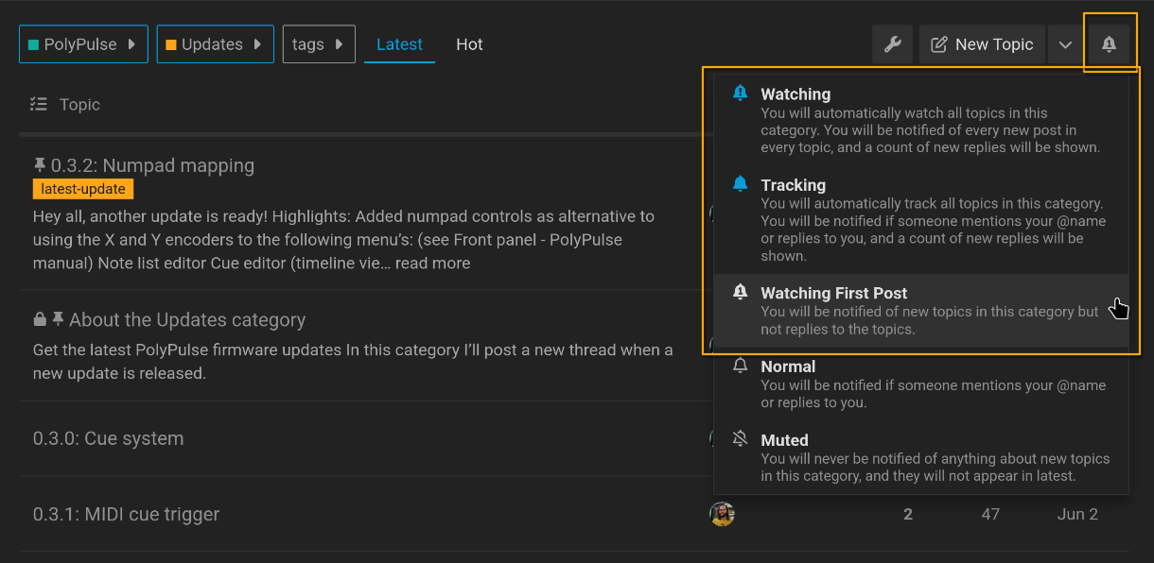
Task: Open the 0.3.0: Cue system topic
Action: (x=108, y=438)
